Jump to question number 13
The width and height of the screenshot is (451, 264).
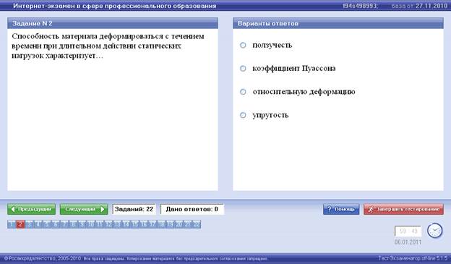point(117,224)
